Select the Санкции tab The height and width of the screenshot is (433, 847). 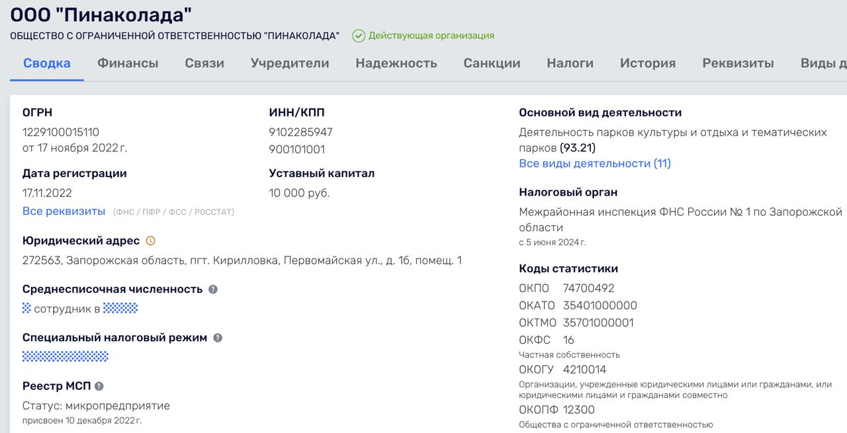coord(492,63)
